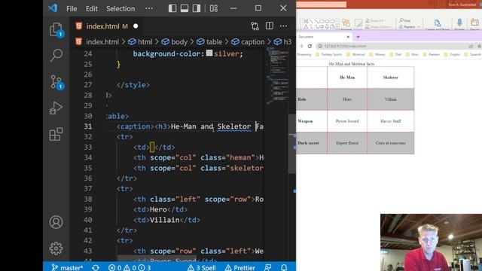Open editor More Actions ellipsis
Screen dimensions: 482x271
tap(283, 26)
